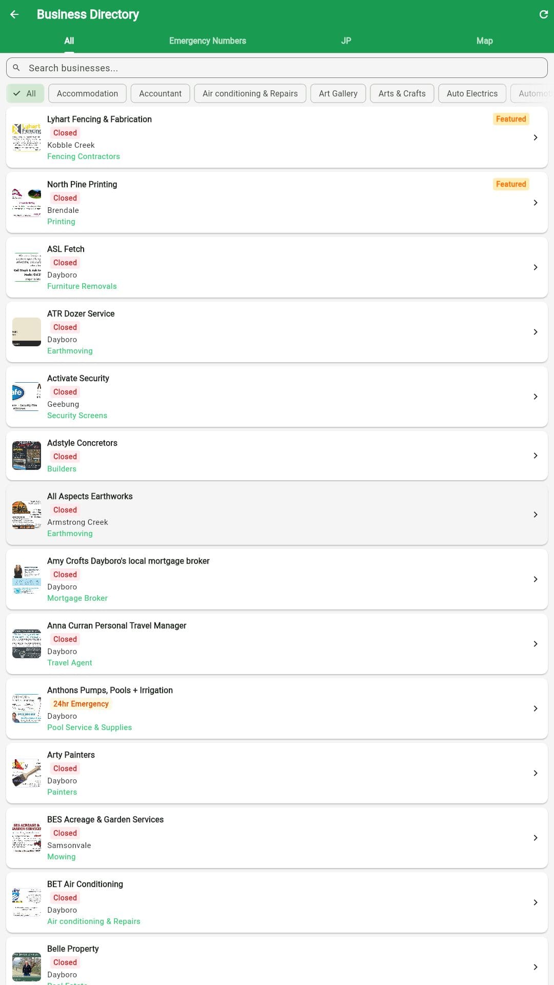Expand BET Air Conditioning listing details
The image size is (554, 985).
(536, 902)
